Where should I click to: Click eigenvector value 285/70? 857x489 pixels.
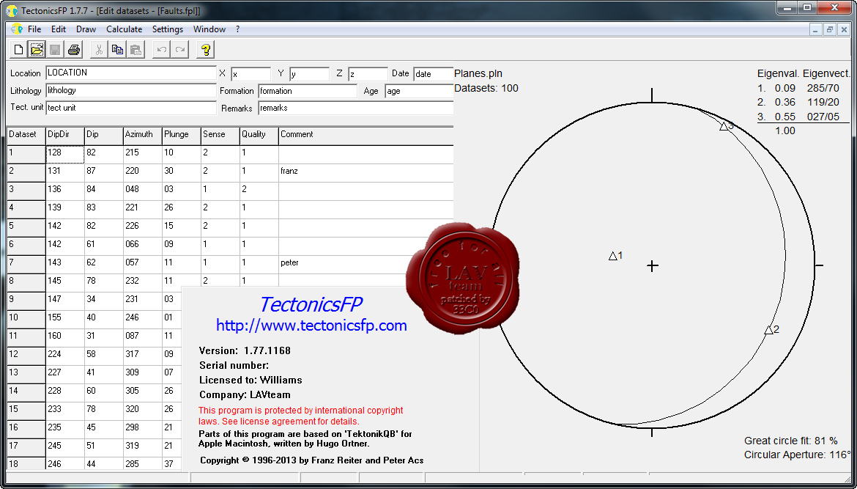tap(823, 88)
